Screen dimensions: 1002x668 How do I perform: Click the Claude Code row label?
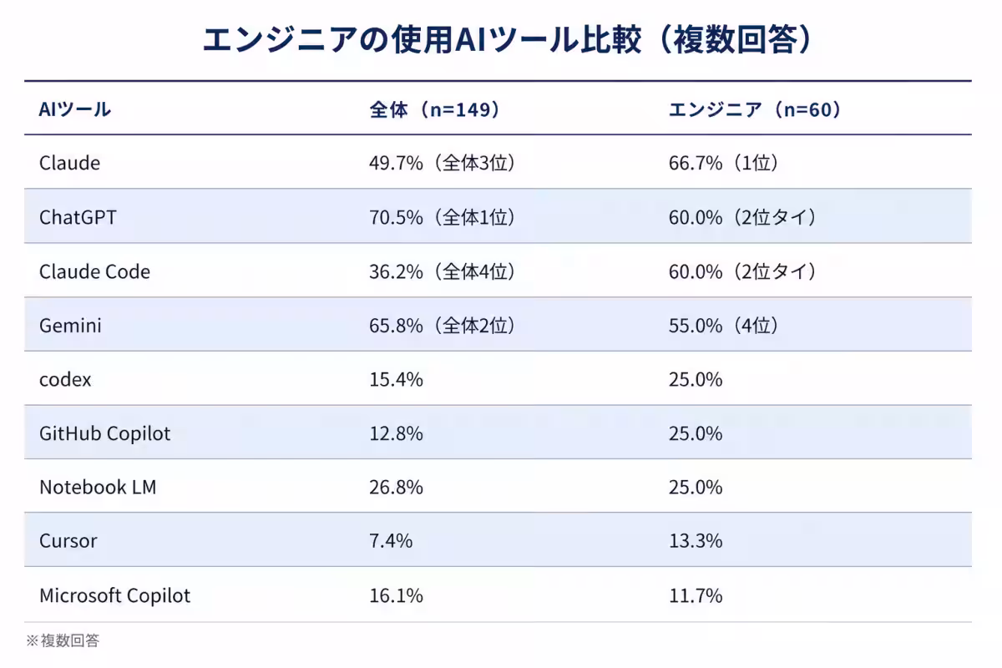(94, 271)
